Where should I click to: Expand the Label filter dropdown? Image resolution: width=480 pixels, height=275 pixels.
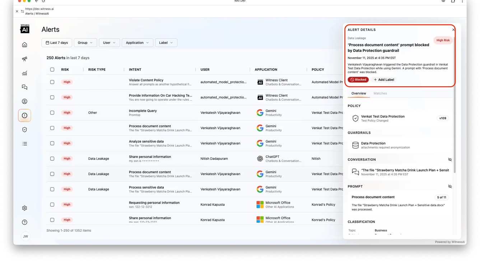point(166,43)
